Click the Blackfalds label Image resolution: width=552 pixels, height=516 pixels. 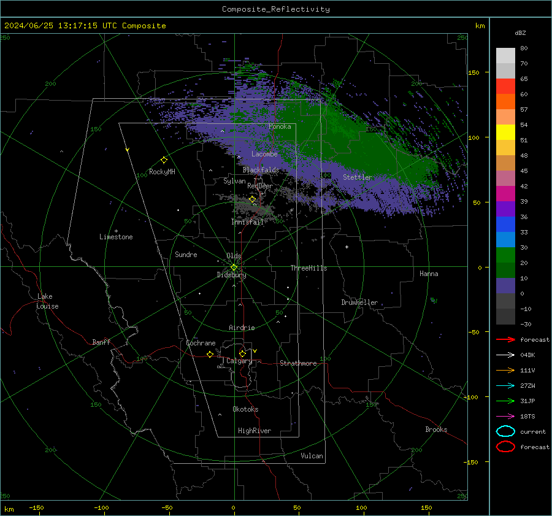(x=261, y=170)
